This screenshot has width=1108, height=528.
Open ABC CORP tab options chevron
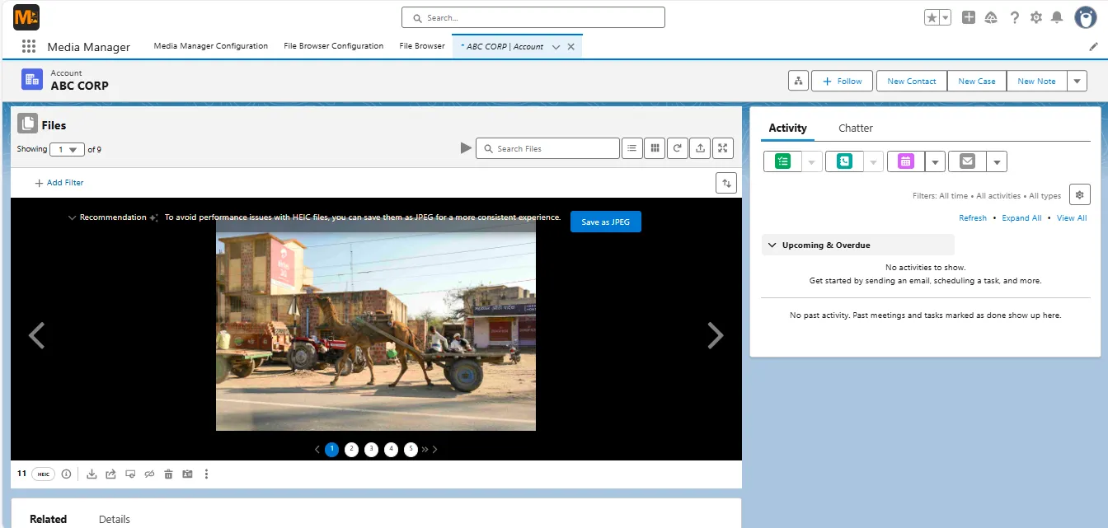(x=556, y=47)
